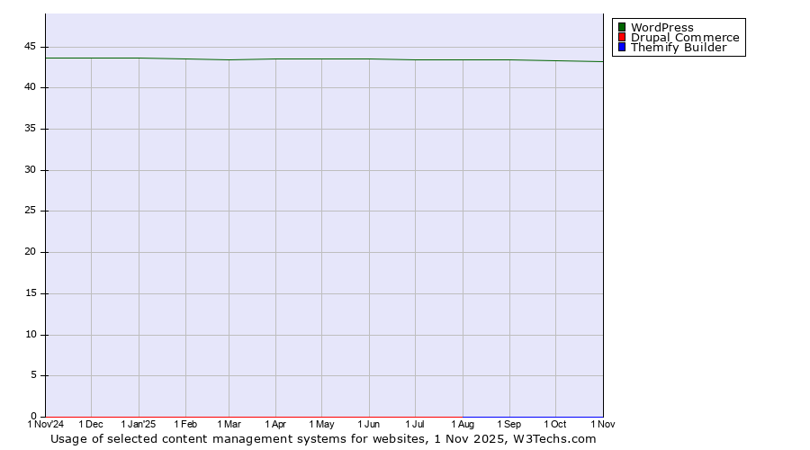Click the 1 Aug x-axis label
The width and height of the screenshot is (810, 450).
(x=463, y=424)
